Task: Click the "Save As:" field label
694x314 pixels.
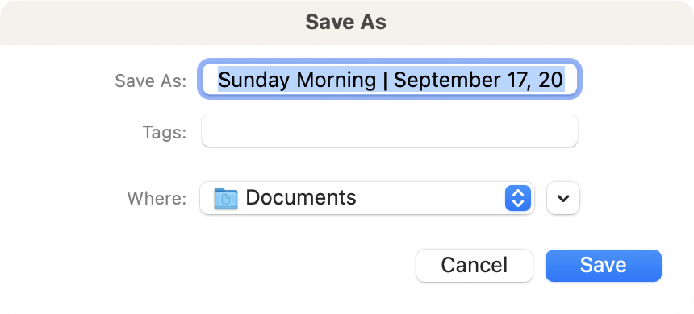Action: point(151,81)
